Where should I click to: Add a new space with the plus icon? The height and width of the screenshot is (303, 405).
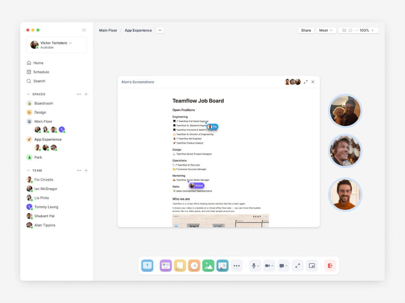click(x=86, y=94)
